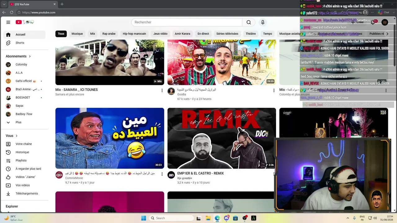Play the SAMARA mix video thumbnail
Screen dimensions: 397x223
pyautogui.click(x=110, y=62)
